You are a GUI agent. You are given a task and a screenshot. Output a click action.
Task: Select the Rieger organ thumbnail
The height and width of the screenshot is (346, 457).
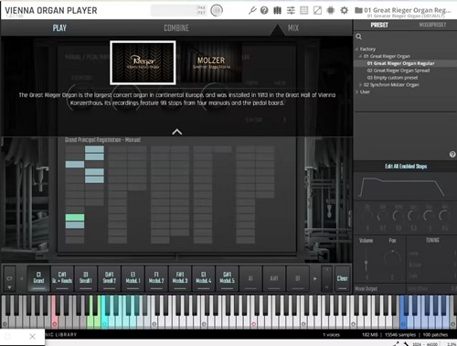(x=143, y=62)
